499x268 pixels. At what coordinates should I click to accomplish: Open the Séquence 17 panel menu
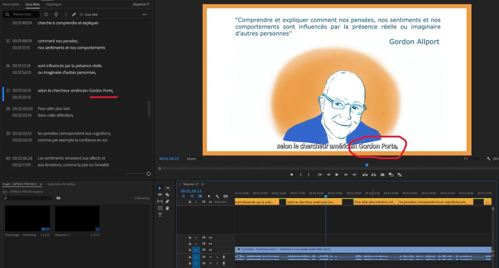[202, 184]
